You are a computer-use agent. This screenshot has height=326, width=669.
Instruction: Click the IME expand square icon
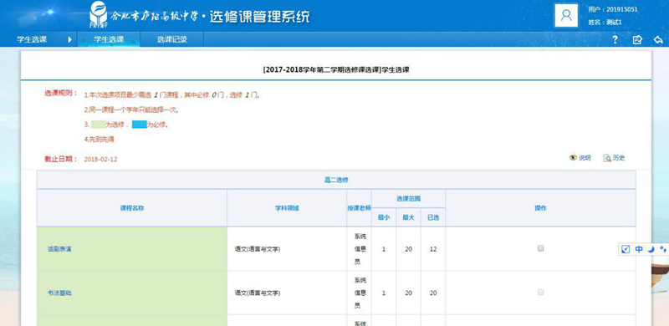[x=626, y=249]
